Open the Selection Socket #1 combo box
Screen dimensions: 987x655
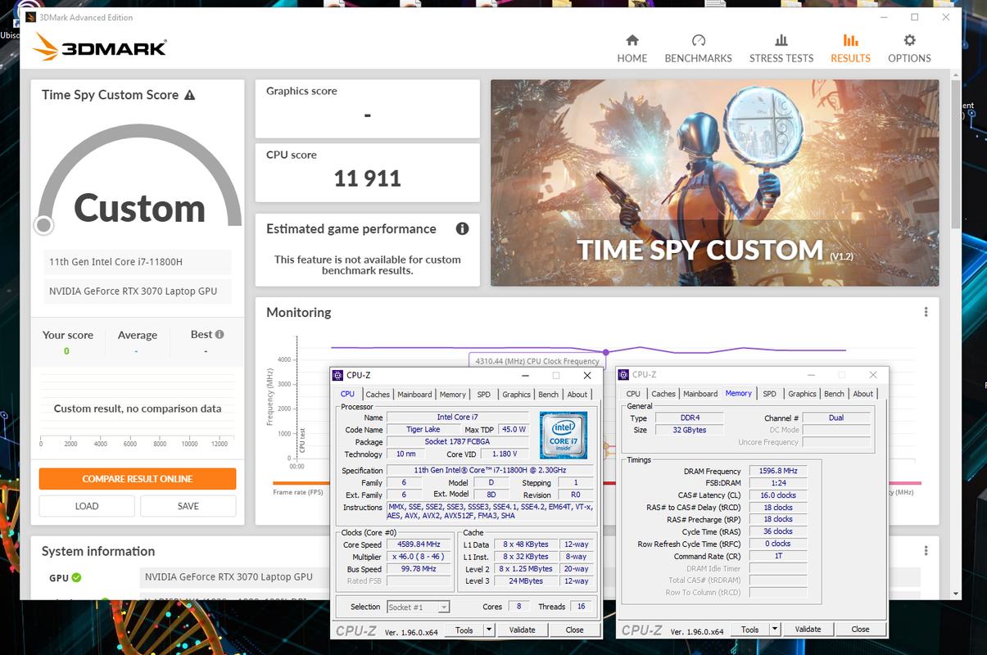click(x=419, y=607)
